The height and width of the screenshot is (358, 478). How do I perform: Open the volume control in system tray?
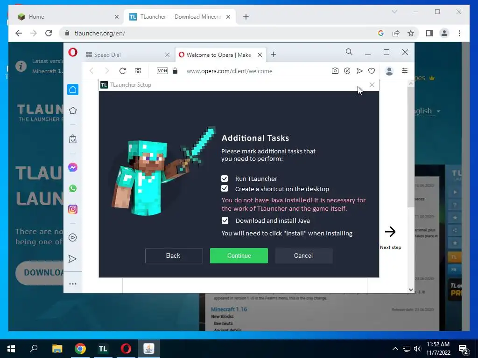click(417, 349)
